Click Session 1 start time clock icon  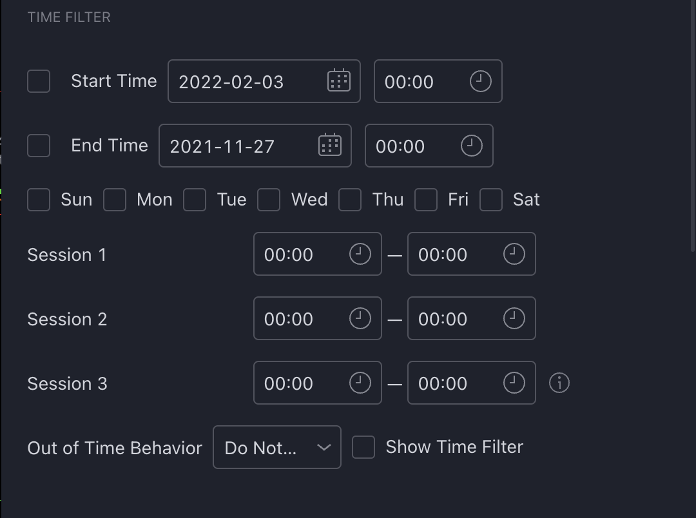tap(360, 254)
